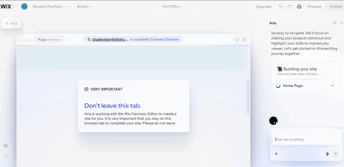The width and height of the screenshot is (344, 167).
Task: Click the plus attachment icon in chat
Action: [276, 154]
